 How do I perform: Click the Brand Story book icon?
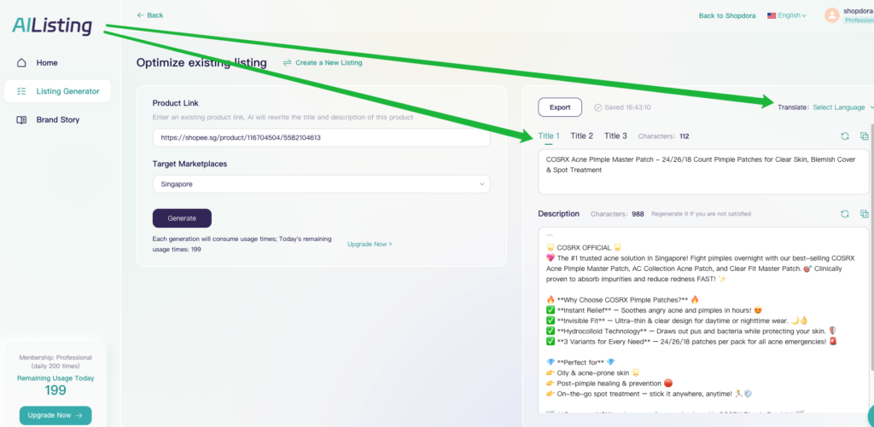[21, 120]
